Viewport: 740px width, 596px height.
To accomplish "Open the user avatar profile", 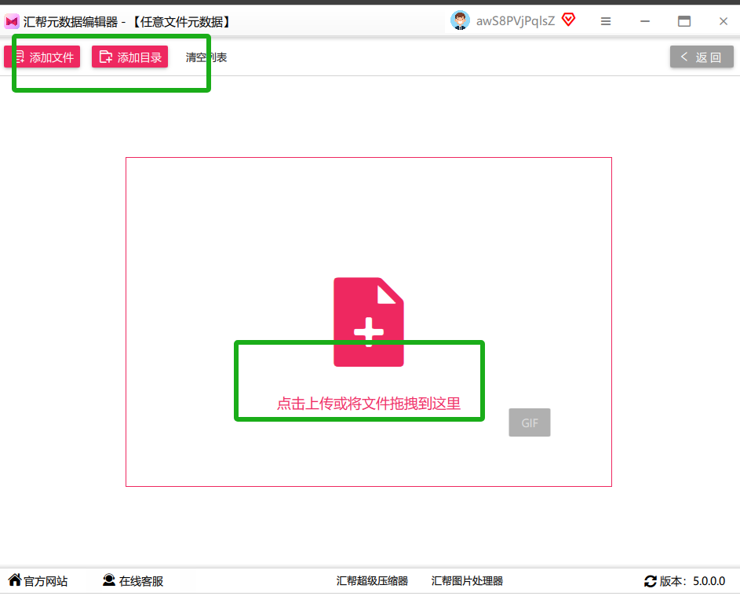I will 460,20.
